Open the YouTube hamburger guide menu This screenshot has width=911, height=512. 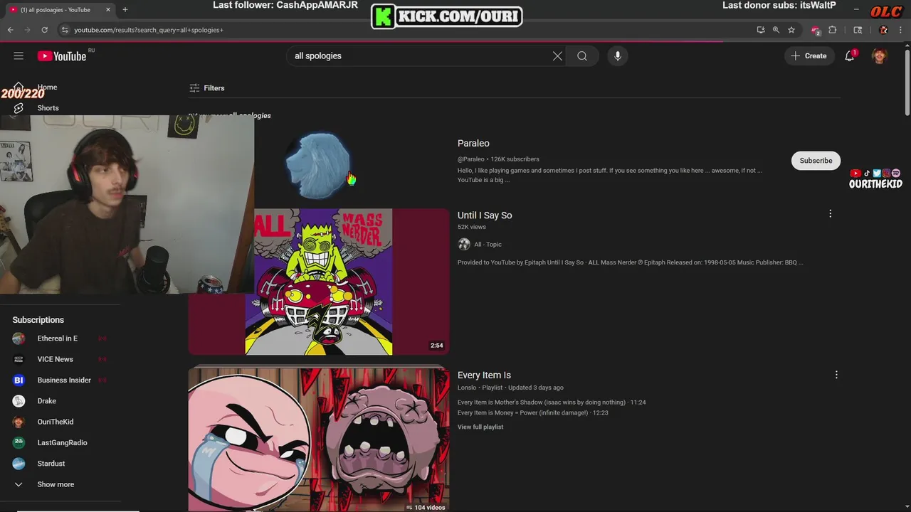pos(19,55)
